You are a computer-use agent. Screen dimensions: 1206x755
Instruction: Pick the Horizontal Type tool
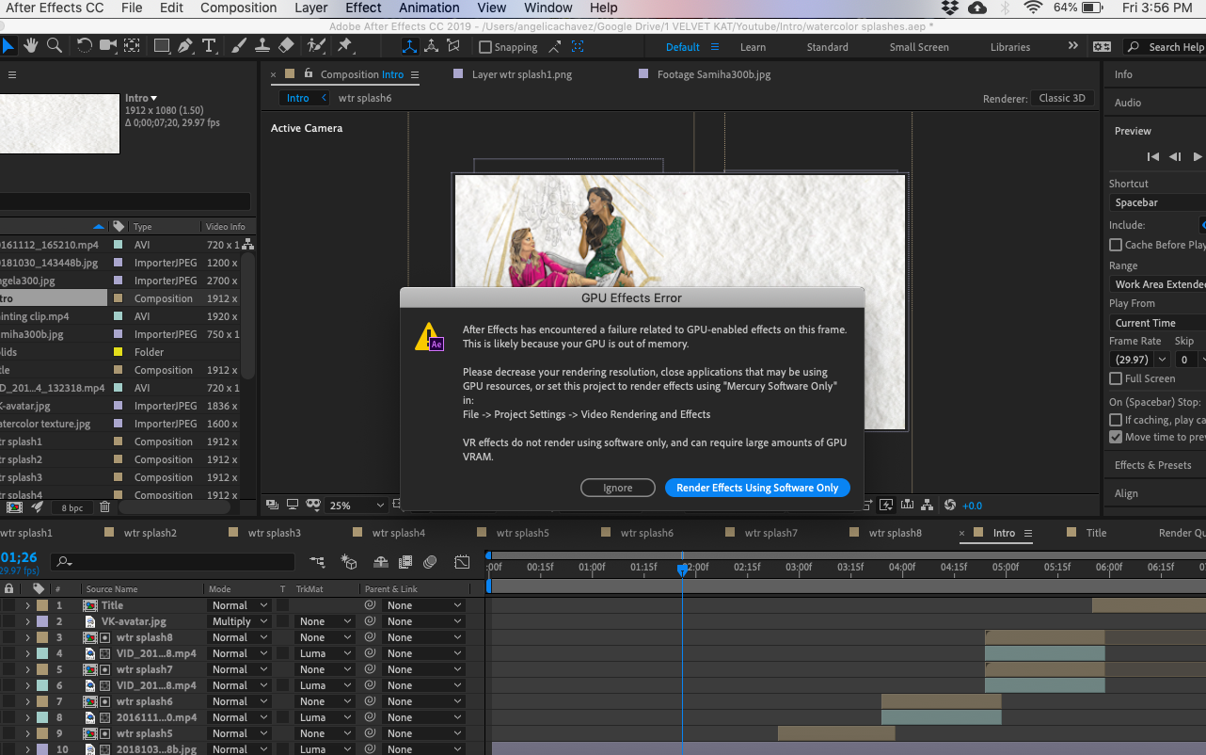(209, 46)
